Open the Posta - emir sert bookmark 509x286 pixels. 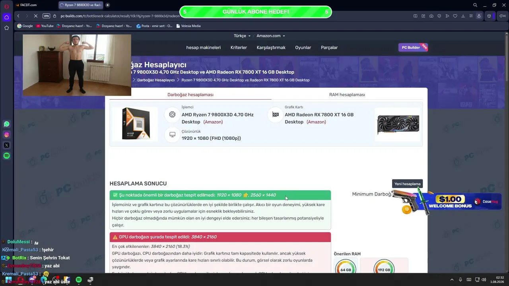click(x=154, y=26)
